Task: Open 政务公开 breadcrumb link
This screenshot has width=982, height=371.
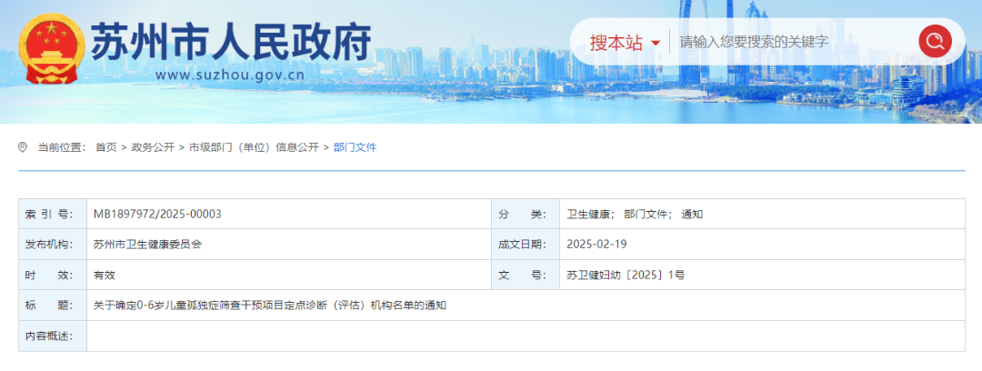Action: (x=153, y=147)
